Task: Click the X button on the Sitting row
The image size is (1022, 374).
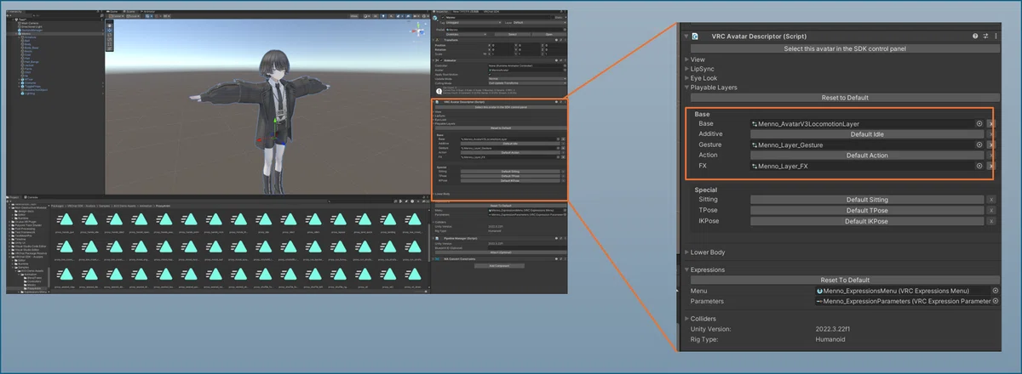Action: click(990, 200)
